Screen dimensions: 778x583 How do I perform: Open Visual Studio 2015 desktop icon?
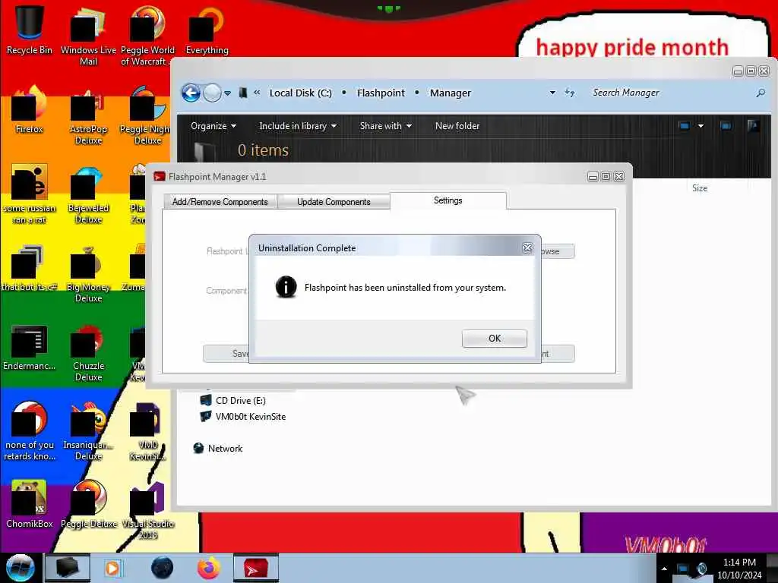147,511
